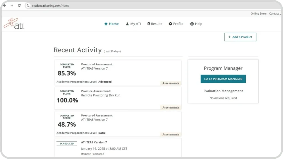Click the ATI logo
The image size is (283, 159).
point(14,24)
